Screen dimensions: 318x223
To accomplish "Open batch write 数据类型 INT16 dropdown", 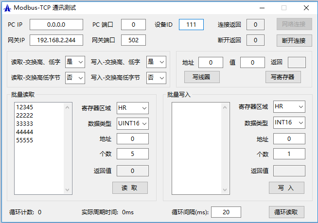I will tap(289, 122).
